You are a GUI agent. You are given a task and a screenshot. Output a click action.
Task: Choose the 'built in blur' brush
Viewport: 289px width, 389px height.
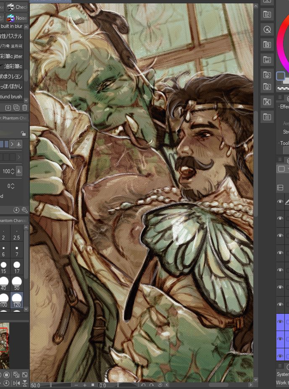(x=11, y=26)
